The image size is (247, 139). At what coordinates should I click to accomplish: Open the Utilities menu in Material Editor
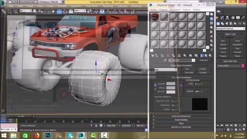click(x=196, y=10)
